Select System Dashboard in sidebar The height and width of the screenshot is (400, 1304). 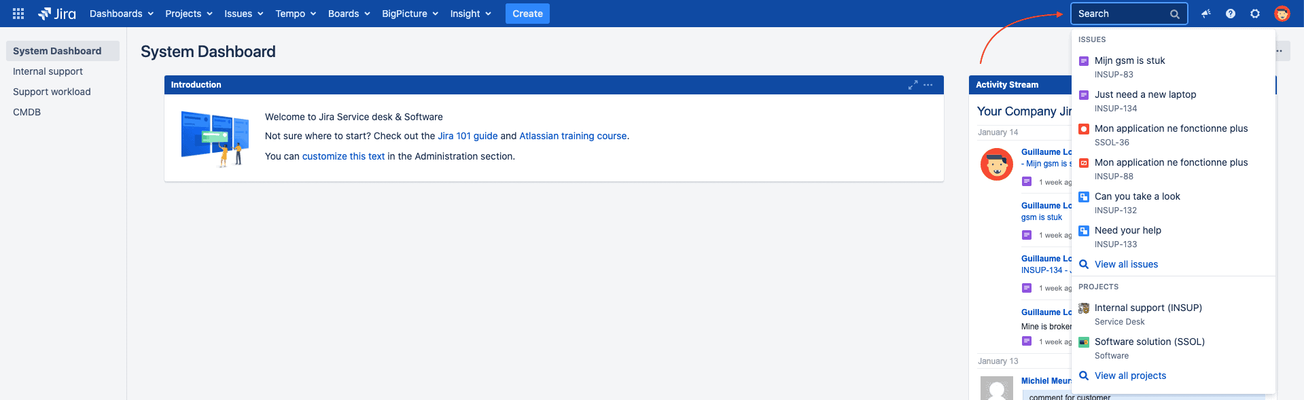(x=63, y=51)
